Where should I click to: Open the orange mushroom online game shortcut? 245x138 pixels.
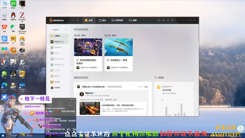coord(22,41)
